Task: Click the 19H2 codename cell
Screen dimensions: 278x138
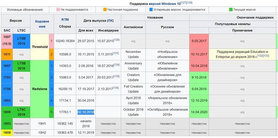Action: [42, 132]
